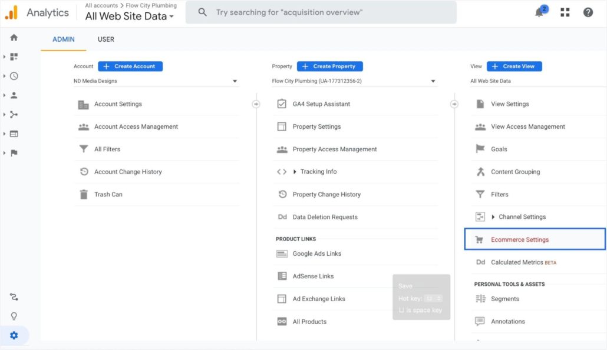Open AdSense Links
The image size is (607, 350).
click(313, 276)
